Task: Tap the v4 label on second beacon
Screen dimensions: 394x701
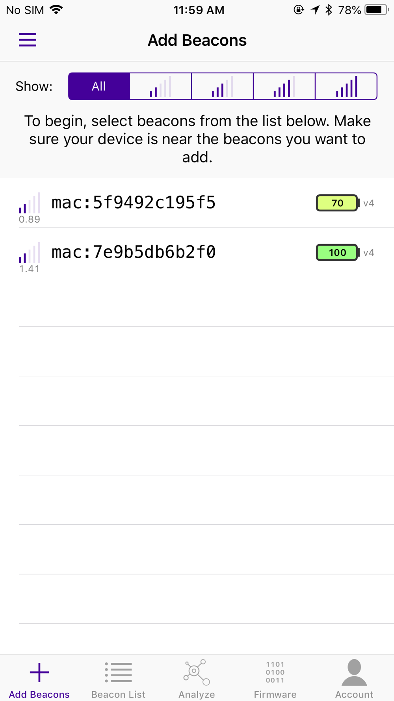Action: click(x=369, y=253)
